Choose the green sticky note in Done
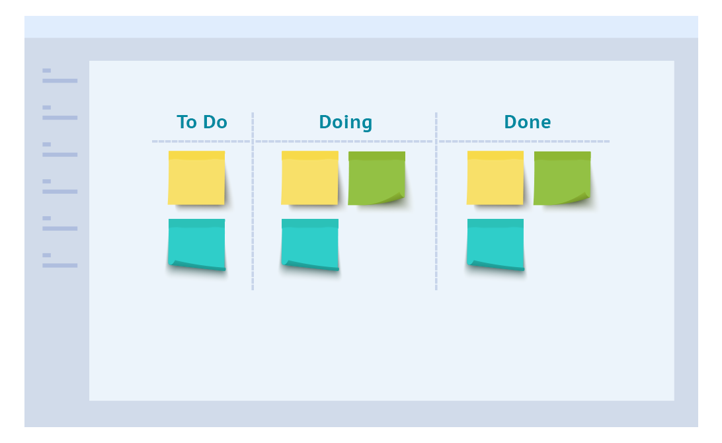Viewport: 722px width, 443px height. point(562,178)
